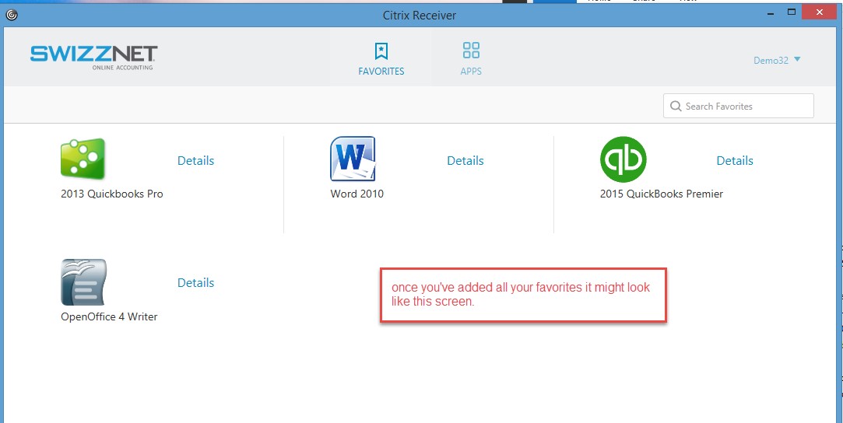This screenshot has width=843, height=423.
Task: Minimize the Citrix Receiver window
Action: coord(769,12)
